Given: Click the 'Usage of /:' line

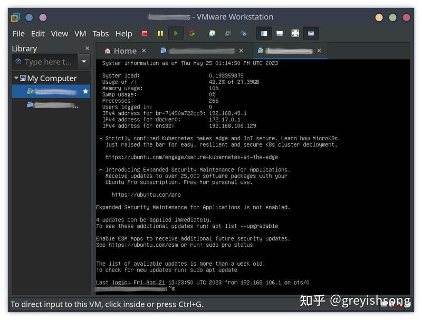Looking at the screenshot, I should (180, 82).
